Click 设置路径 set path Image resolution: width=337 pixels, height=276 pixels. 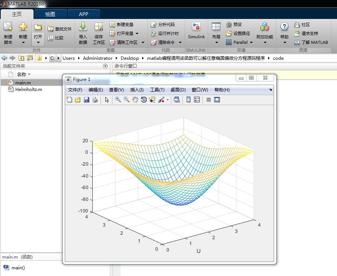point(238,33)
